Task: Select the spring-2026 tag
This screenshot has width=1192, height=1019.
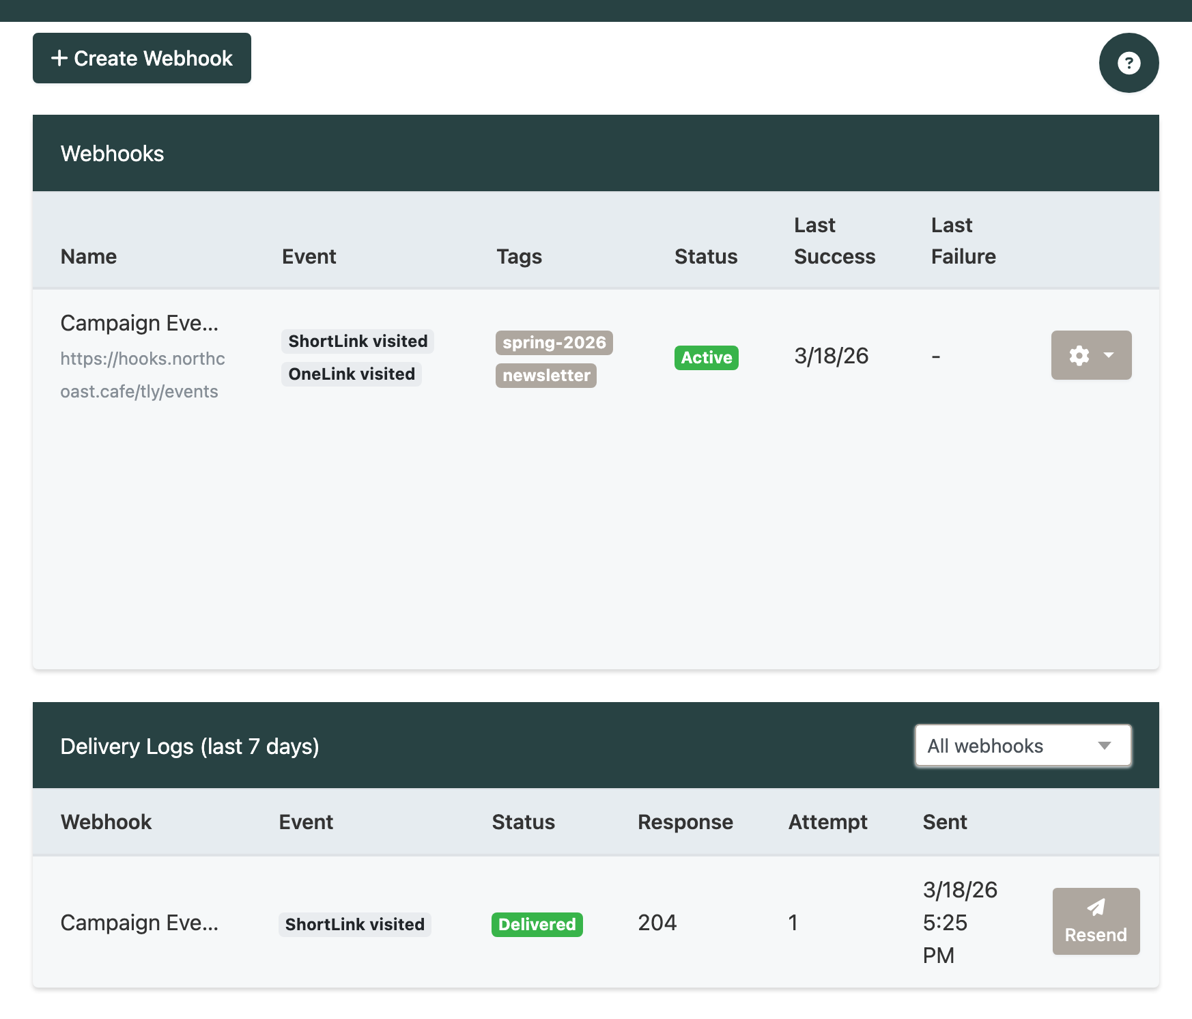Action: (554, 342)
